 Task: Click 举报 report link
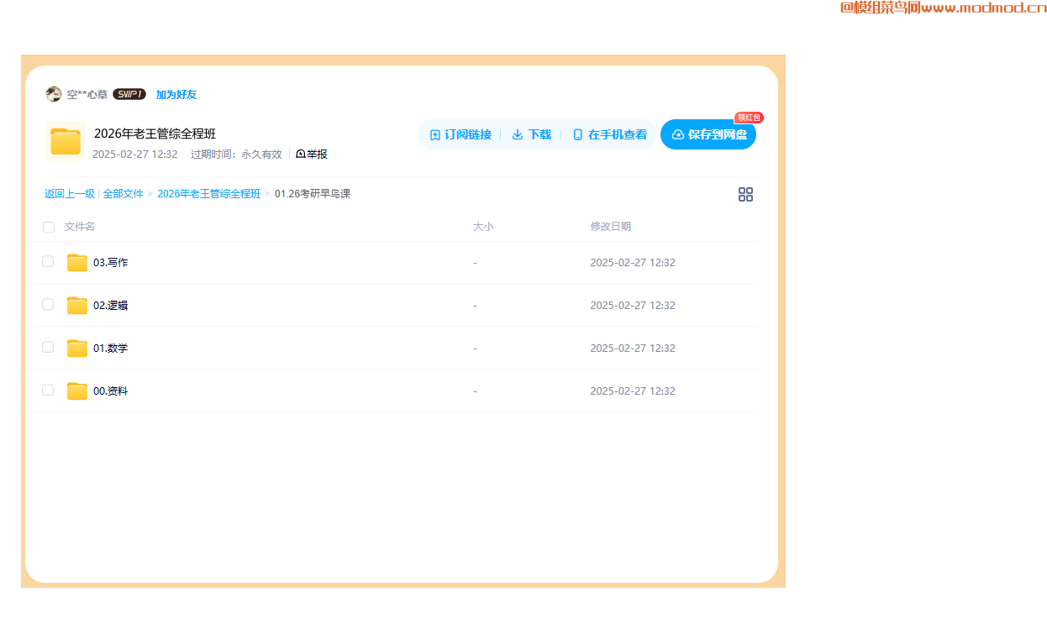click(x=312, y=155)
